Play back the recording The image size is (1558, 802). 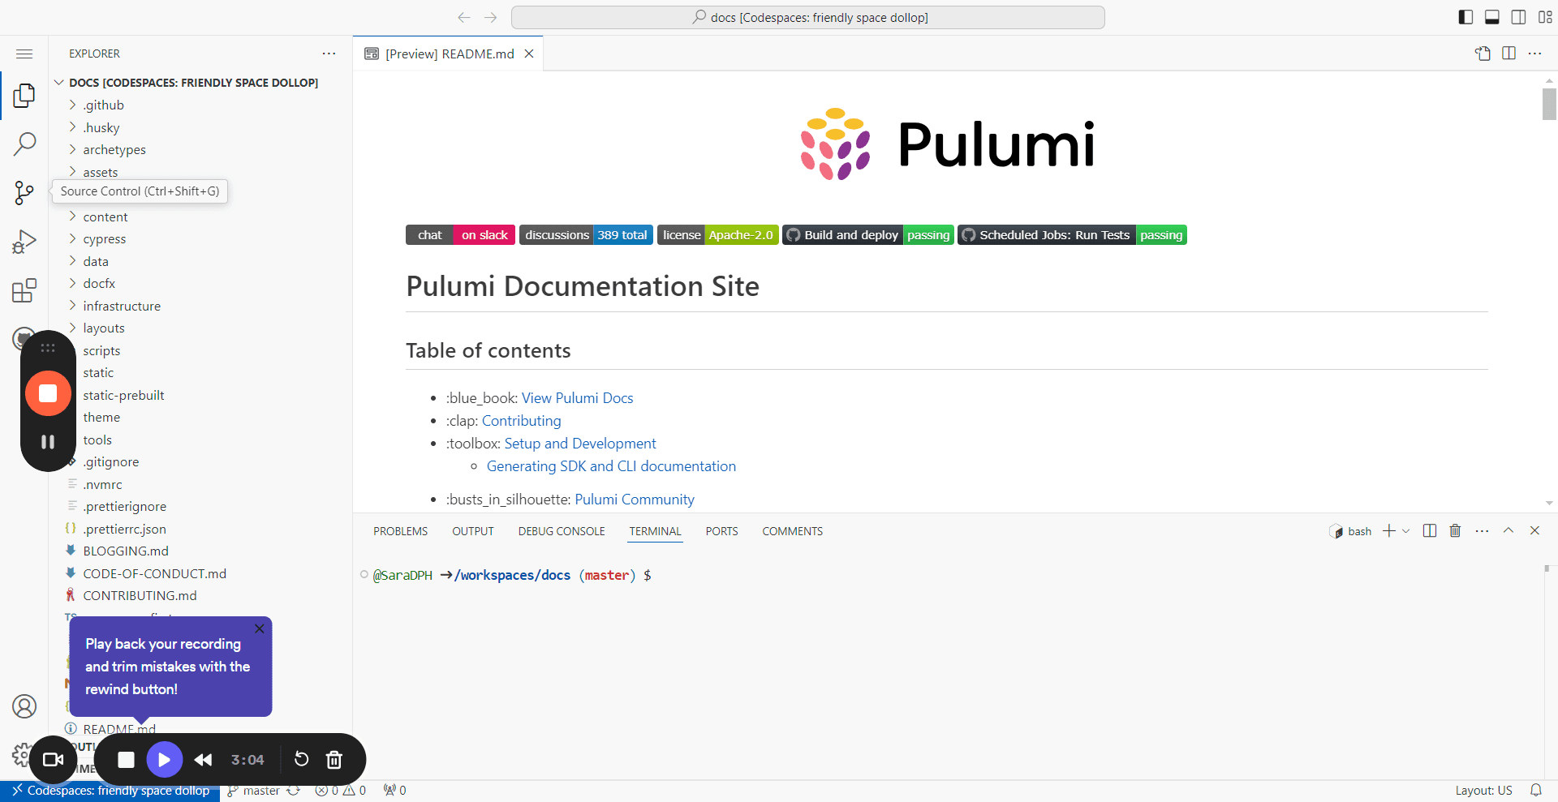point(164,760)
